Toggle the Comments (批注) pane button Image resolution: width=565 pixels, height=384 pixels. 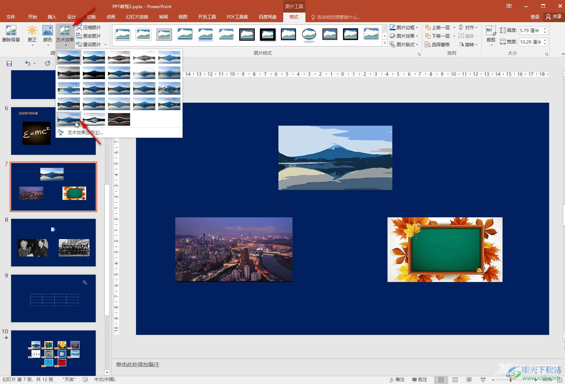click(x=420, y=380)
